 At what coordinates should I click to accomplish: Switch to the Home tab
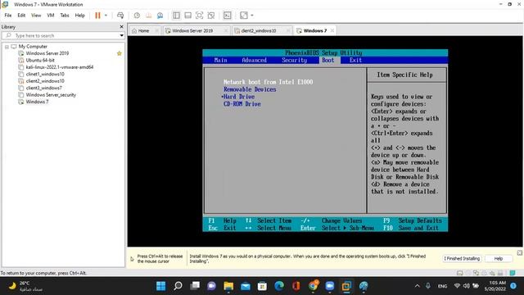(x=144, y=31)
